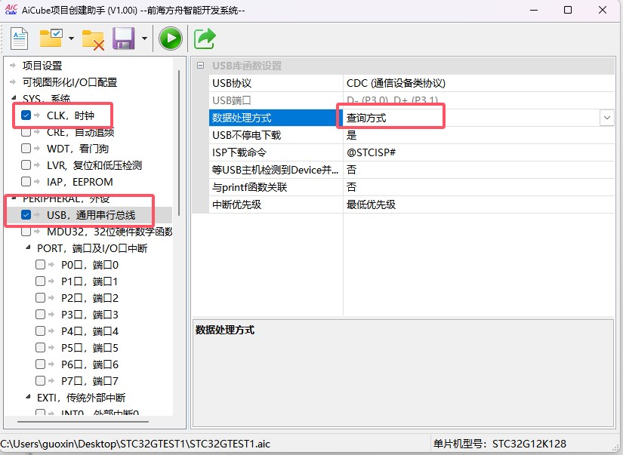Screen dimensions: 623x455
Task: Select the USB不停电下载 property row
Action: click(x=412, y=135)
